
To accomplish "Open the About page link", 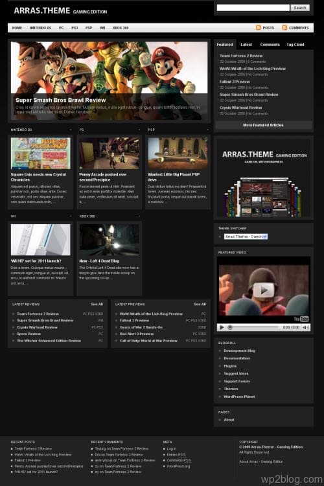I will tap(229, 420).
